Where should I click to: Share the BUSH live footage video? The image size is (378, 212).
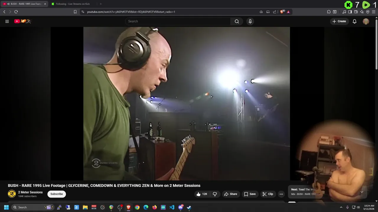tap(230, 194)
